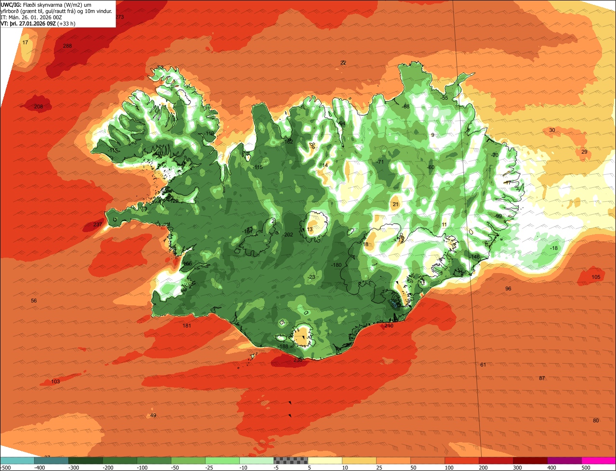Click the 96 value on the map
Screen dimensions: 616x471
click(x=508, y=288)
